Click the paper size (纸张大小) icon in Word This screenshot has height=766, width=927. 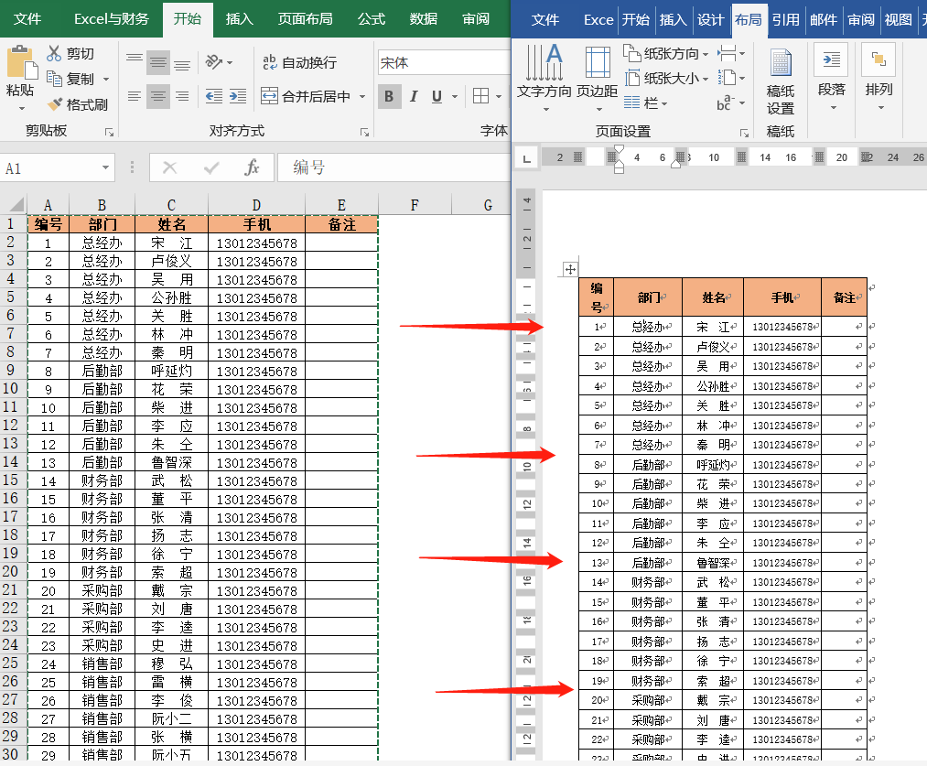(x=632, y=78)
